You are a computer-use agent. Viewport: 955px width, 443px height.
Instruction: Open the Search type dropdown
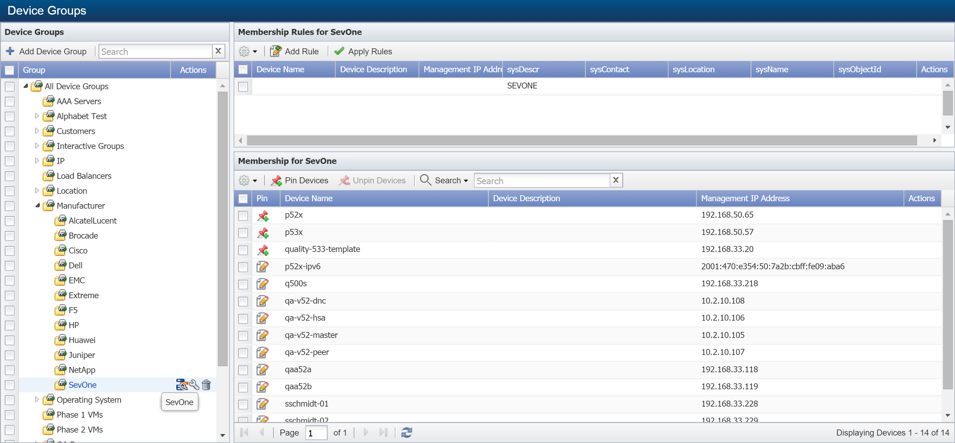[444, 180]
